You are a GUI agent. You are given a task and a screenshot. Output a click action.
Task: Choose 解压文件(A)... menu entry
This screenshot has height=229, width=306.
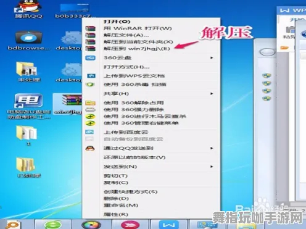(126, 35)
